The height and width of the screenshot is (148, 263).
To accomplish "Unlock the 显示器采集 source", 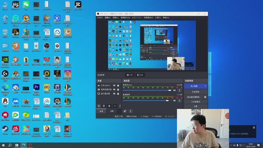I will click(x=118, y=94).
